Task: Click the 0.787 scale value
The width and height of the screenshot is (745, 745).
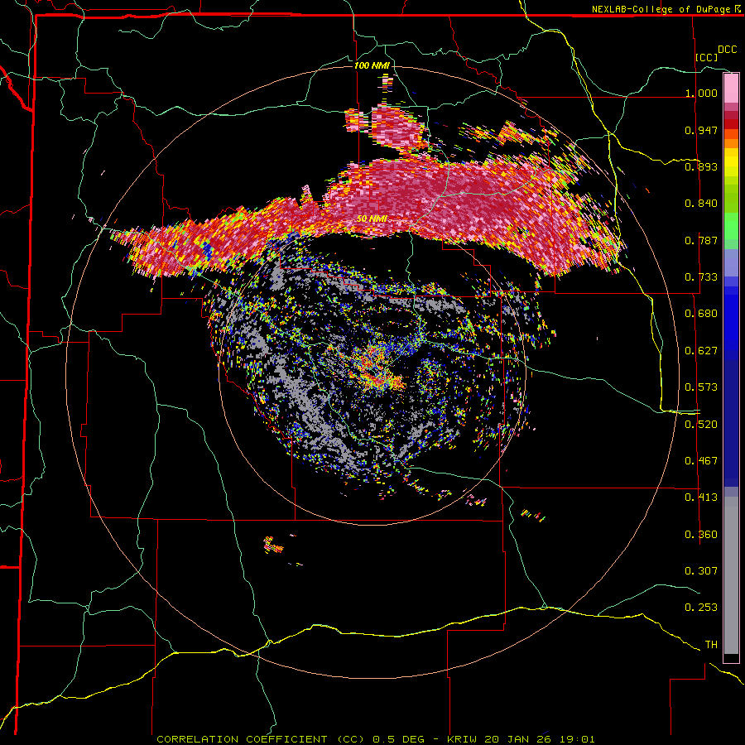Action: coord(701,240)
